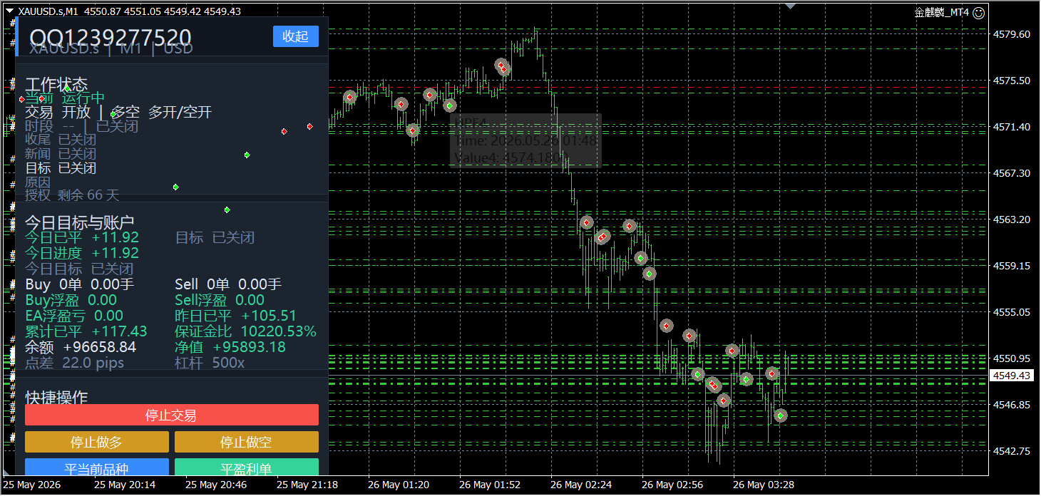Image resolution: width=1041 pixels, height=496 pixels.
Task: Click the smiley face EA status icon
Action: (979, 12)
